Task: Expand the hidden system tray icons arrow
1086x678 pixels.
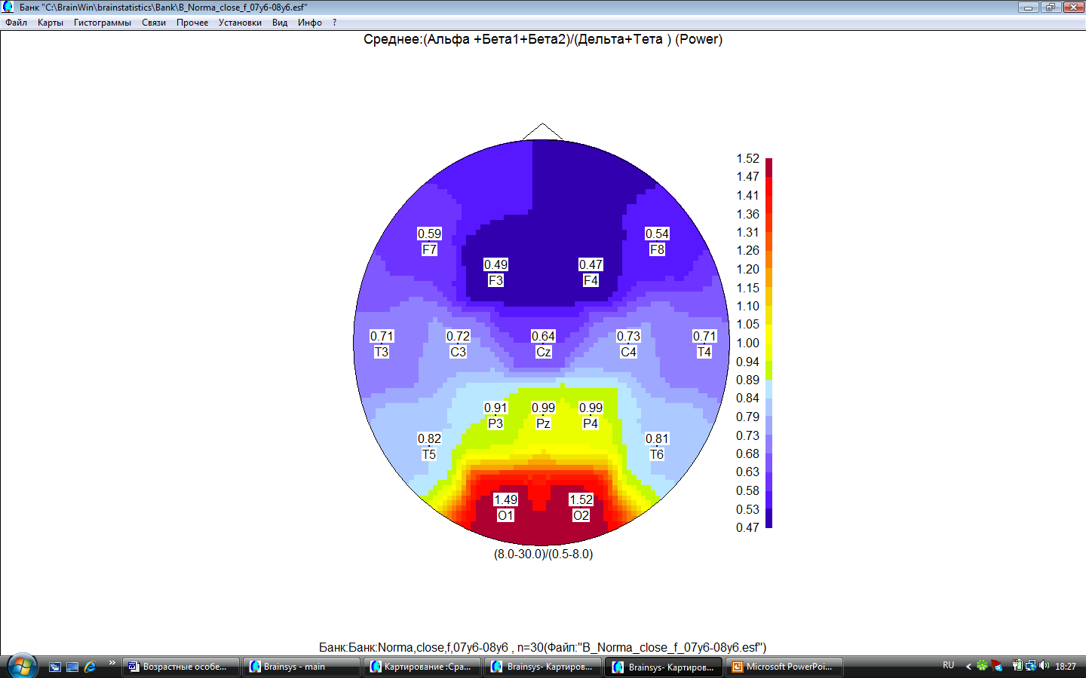Action: click(x=968, y=666)
